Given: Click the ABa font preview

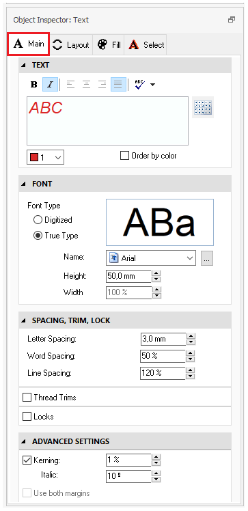Looking at the screenshot, I should (160, 222).
